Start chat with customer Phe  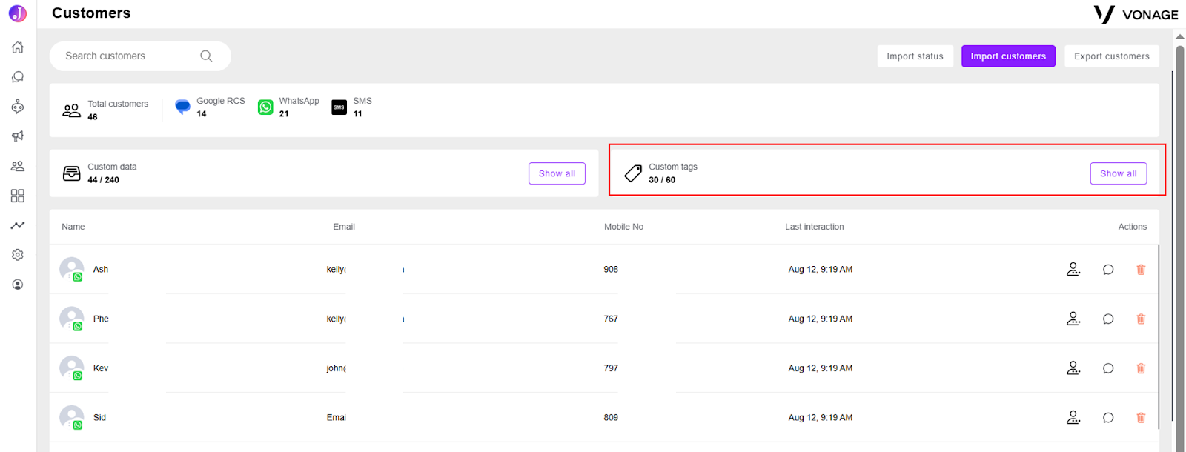(x=1108, y=319)
